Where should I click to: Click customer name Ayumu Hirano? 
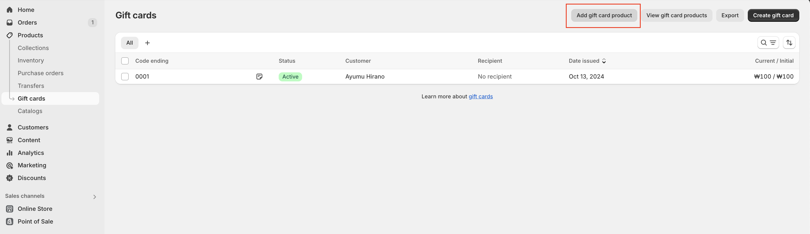pyautogui.click(x=365, y=76)
